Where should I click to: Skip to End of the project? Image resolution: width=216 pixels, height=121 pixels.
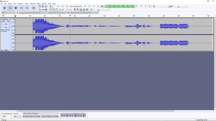click(27, 8)
